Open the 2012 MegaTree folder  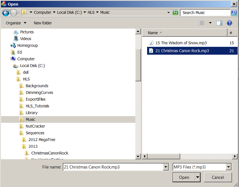click(x=42, y=140)
